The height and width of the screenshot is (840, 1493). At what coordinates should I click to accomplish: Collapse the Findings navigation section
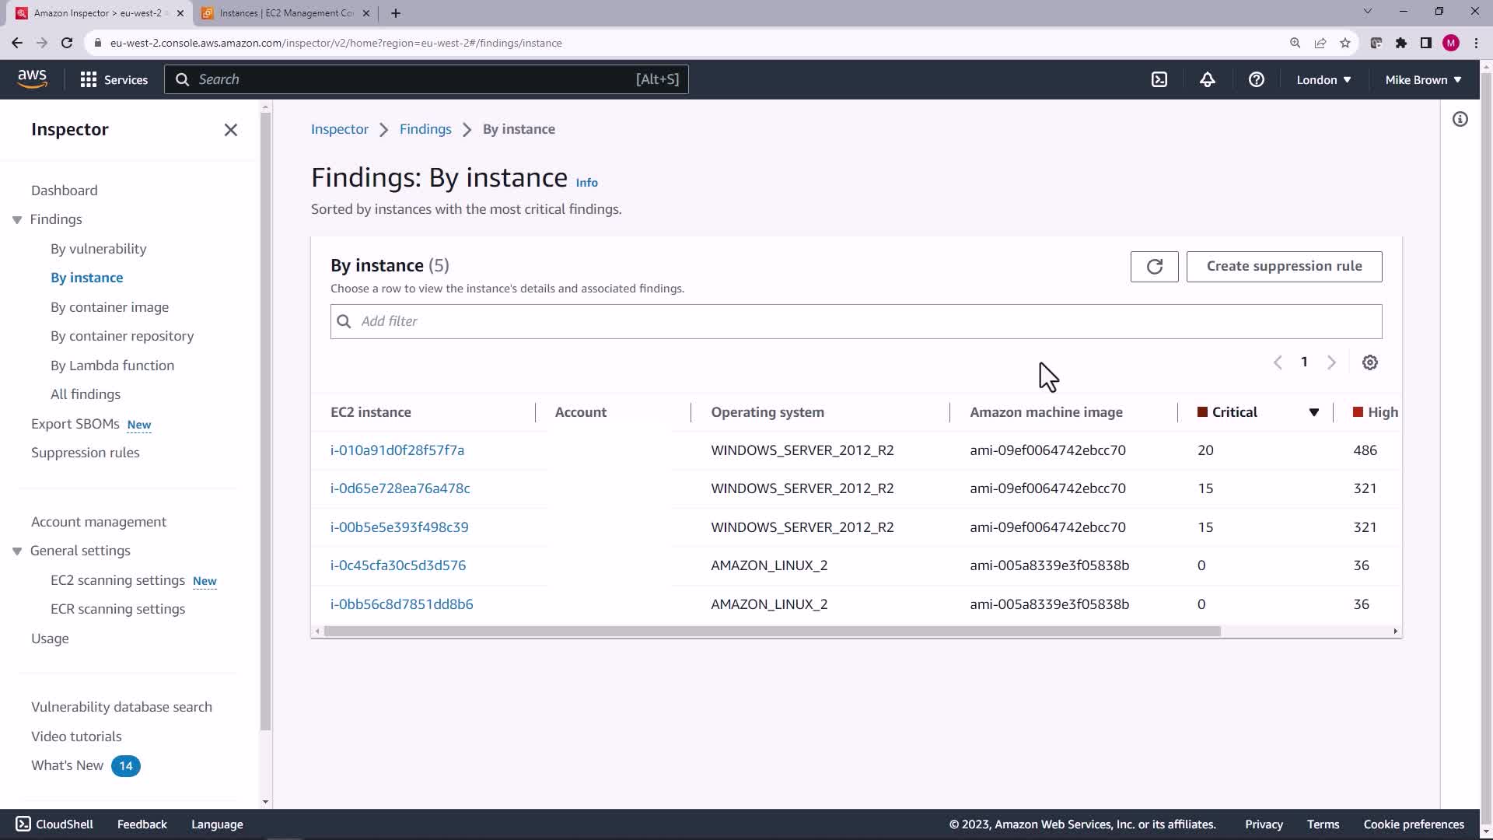coord(17,220)
